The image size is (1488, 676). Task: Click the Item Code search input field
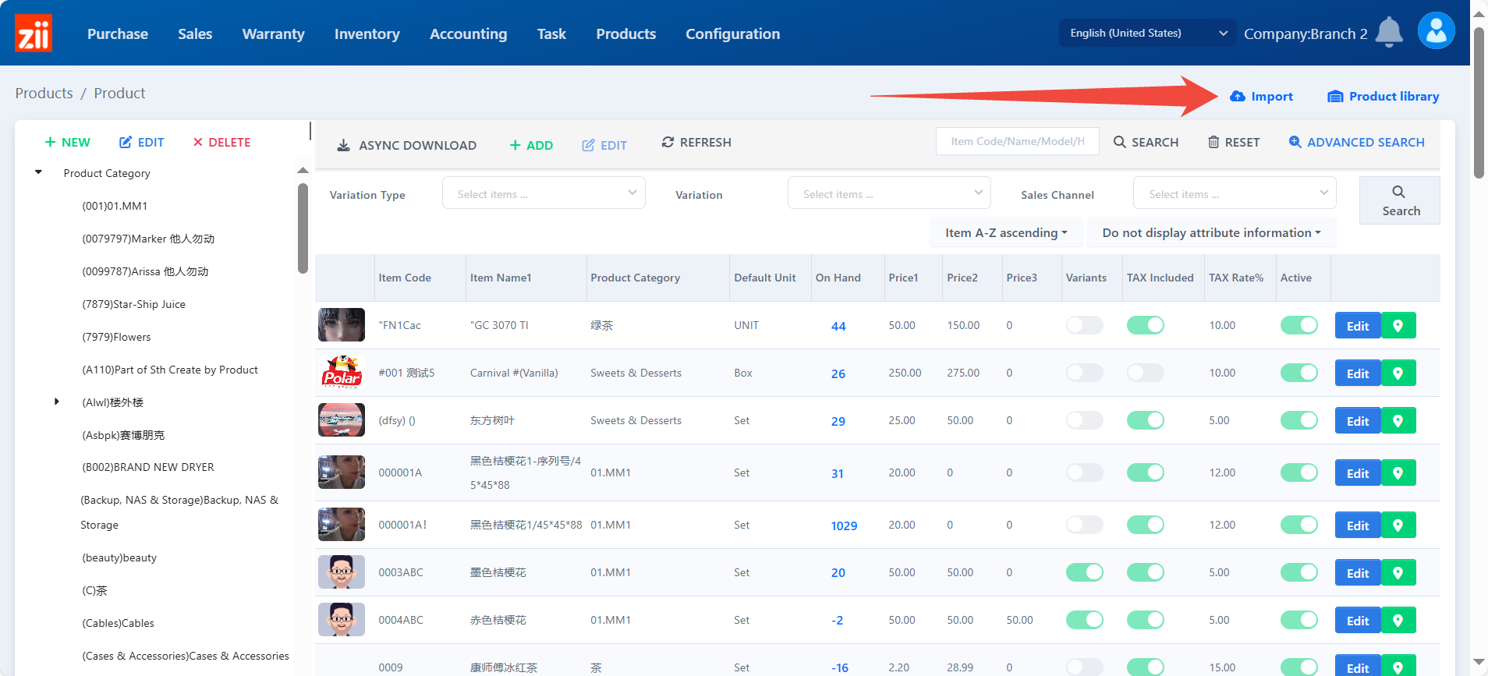[1017, 142]
